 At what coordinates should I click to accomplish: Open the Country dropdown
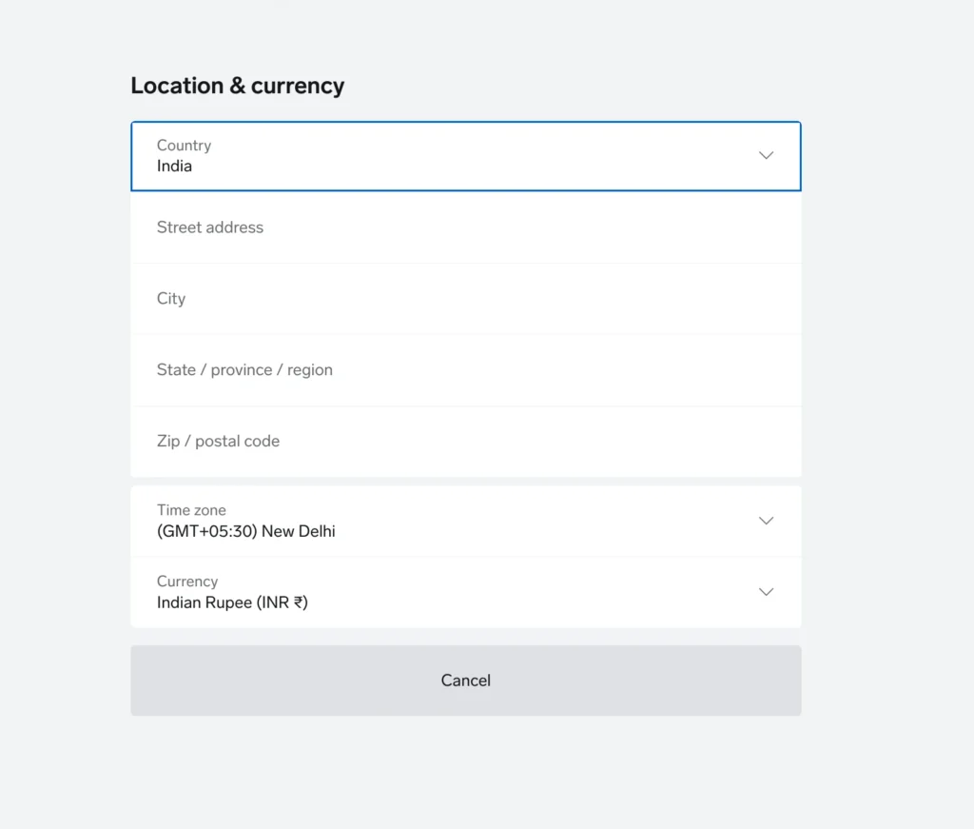[x=465, y=156]
